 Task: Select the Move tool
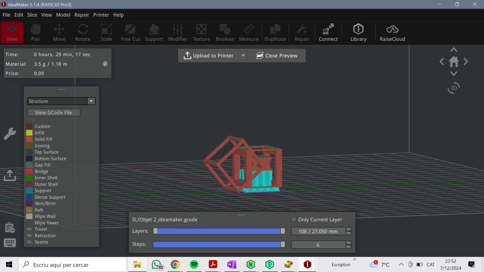[x=59, y=32]
